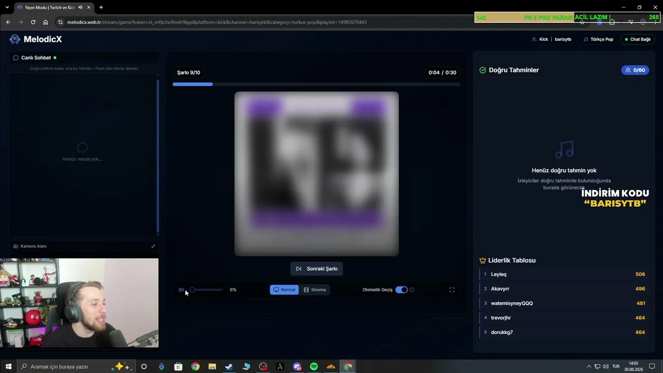The image size is (663, 373).
Task: Reload the page
Action: [x=33, y=22]
